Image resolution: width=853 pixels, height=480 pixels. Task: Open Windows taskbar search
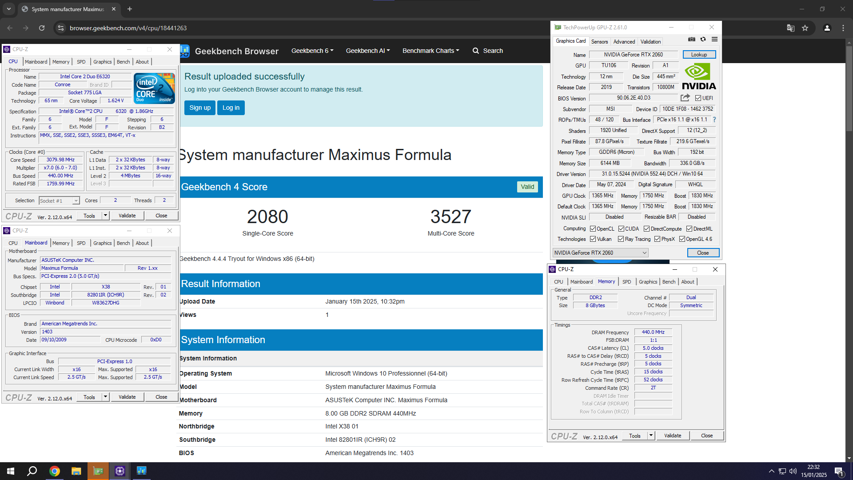(x=32, y=471)
